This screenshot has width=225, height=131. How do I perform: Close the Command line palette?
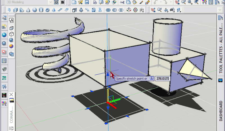coord(11,94)
